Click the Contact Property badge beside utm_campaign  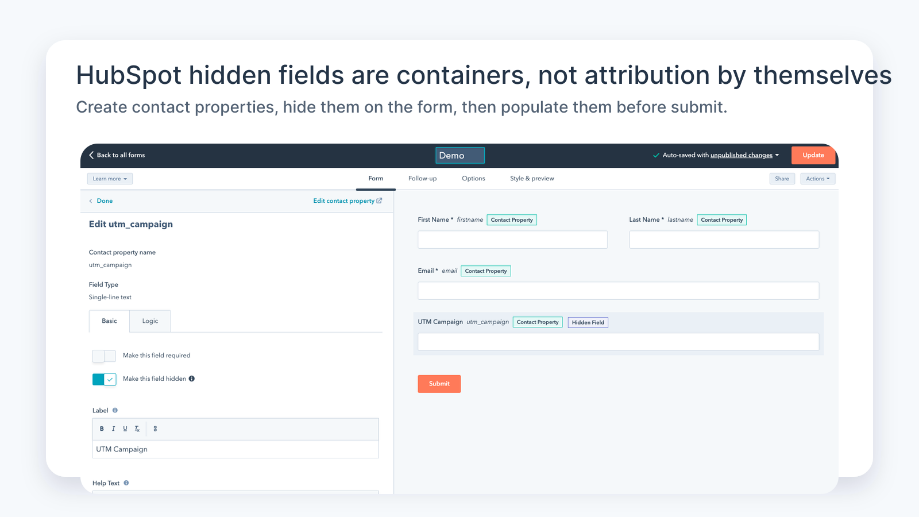[x=538, y=322]
